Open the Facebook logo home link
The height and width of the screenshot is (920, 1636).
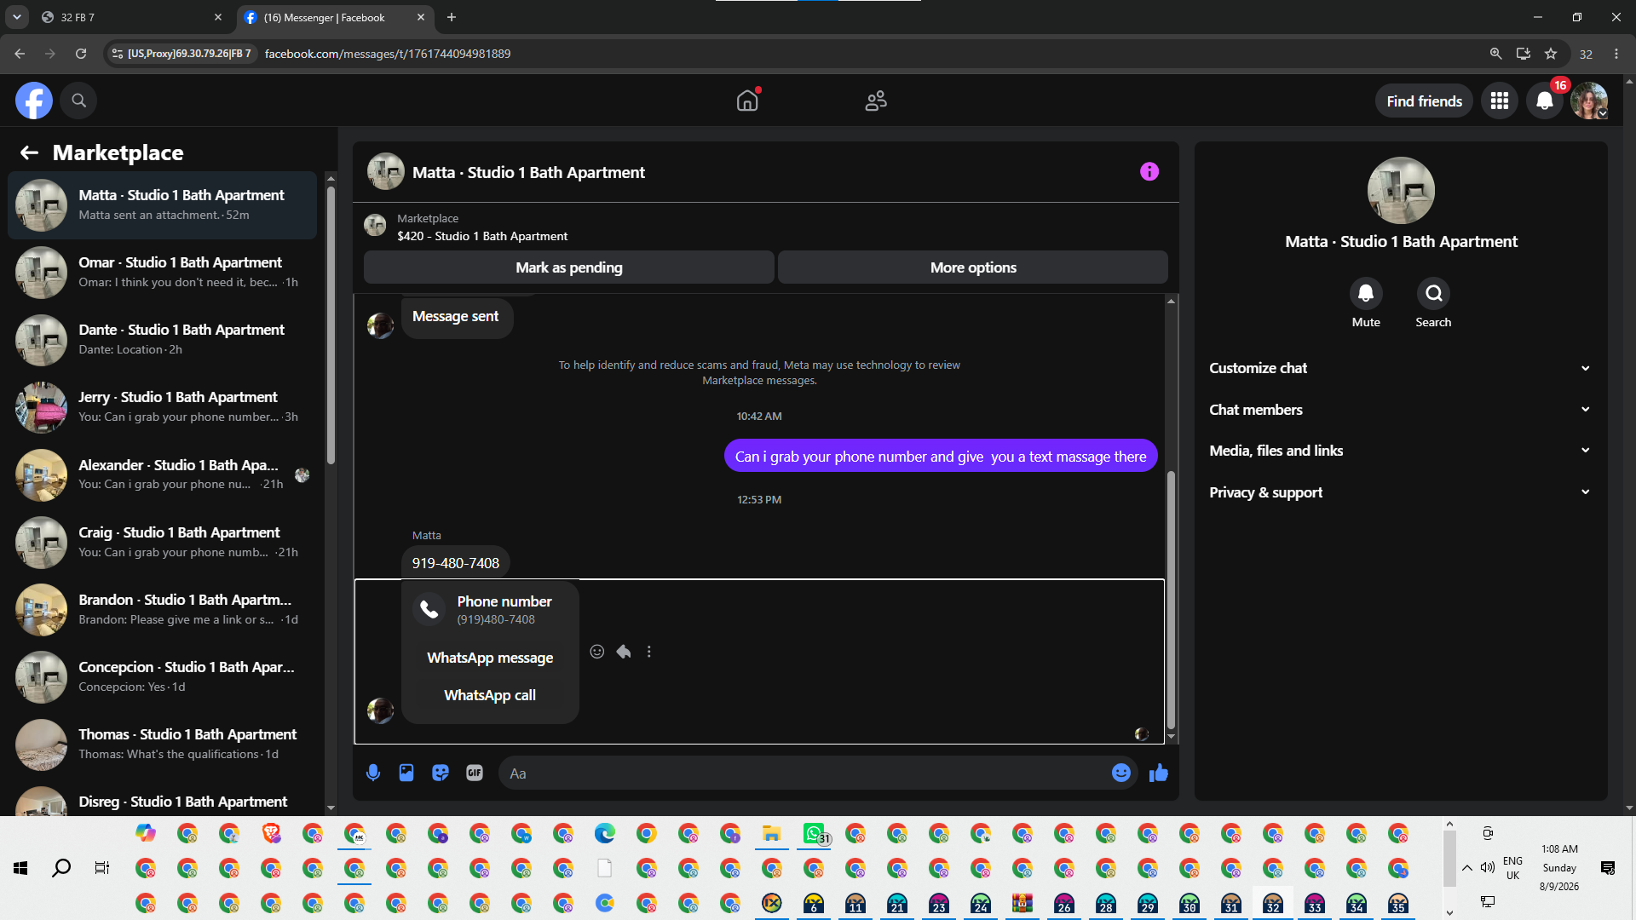pyautogui.click(x=34, y=101)
